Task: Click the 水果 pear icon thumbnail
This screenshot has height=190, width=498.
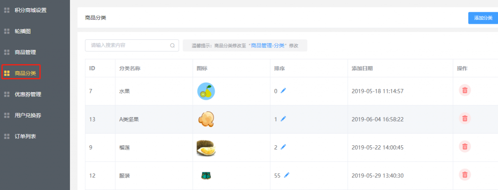Action: click(206, 91)
